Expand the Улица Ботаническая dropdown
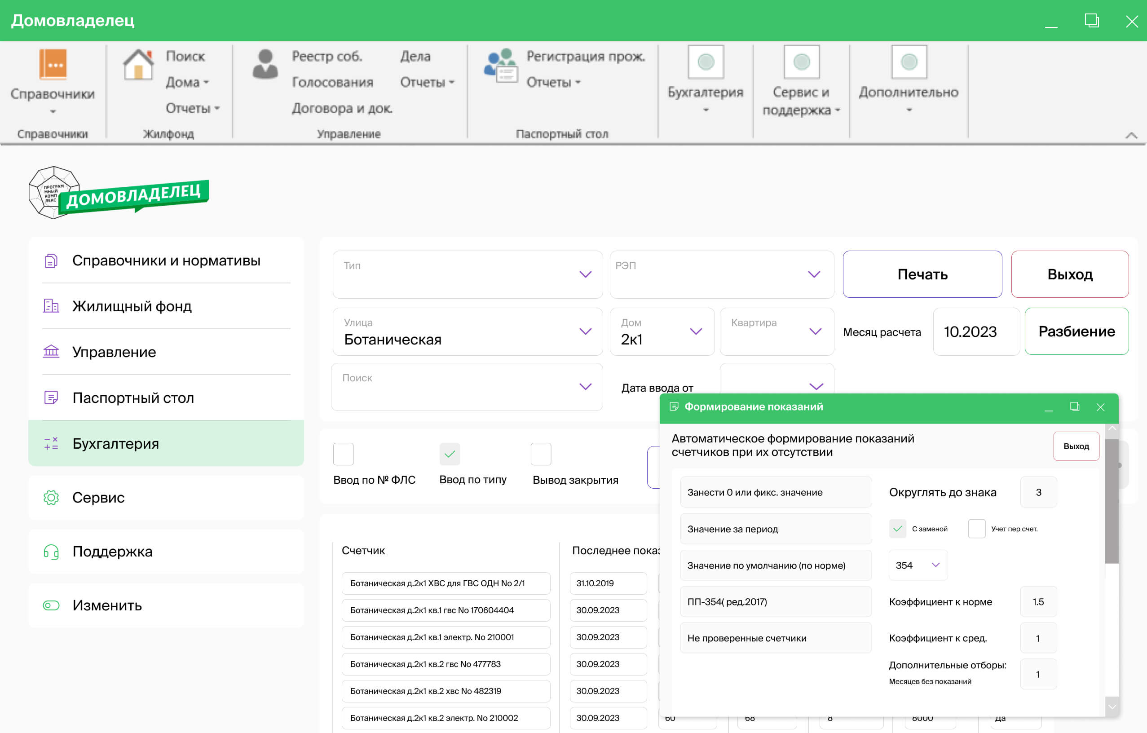This screenshot has height=733, width=1147. point(585,331)
